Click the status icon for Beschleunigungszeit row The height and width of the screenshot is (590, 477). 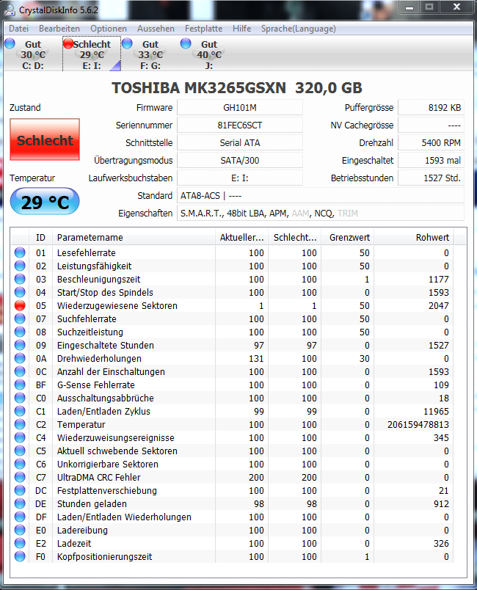click(x=20, y=279)
